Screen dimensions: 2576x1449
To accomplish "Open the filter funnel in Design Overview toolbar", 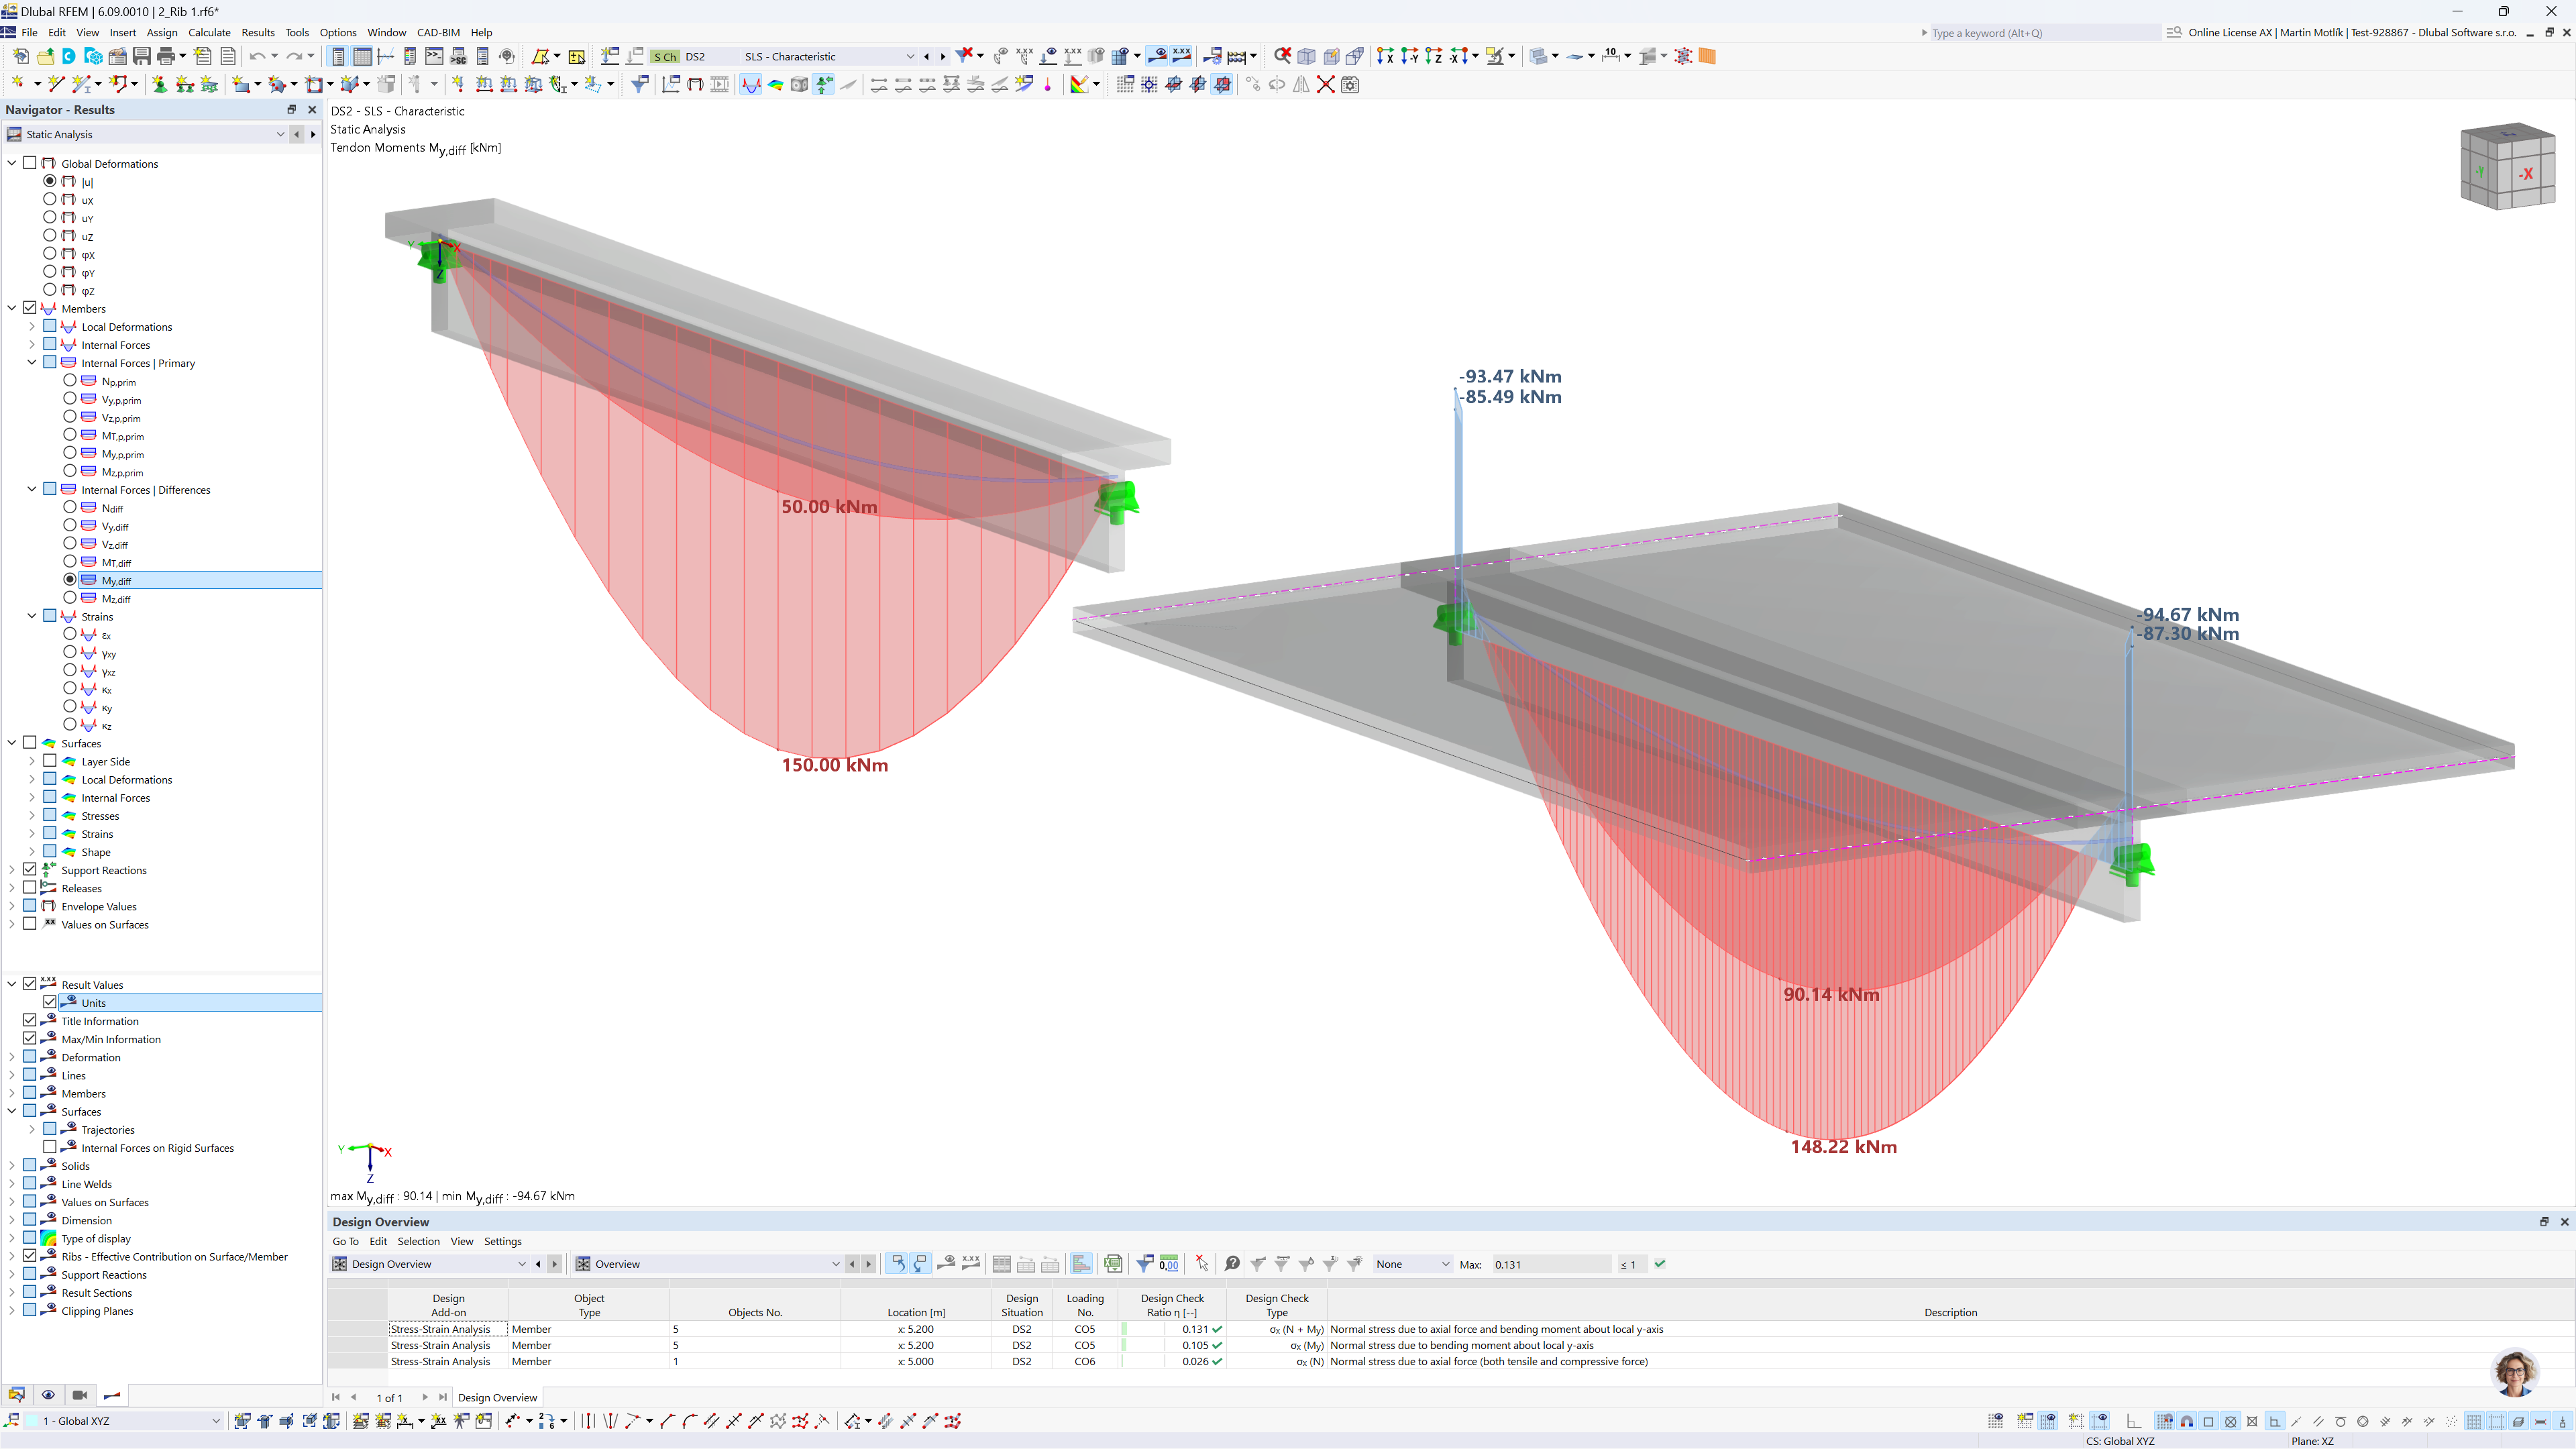I will [1145, 1264].
